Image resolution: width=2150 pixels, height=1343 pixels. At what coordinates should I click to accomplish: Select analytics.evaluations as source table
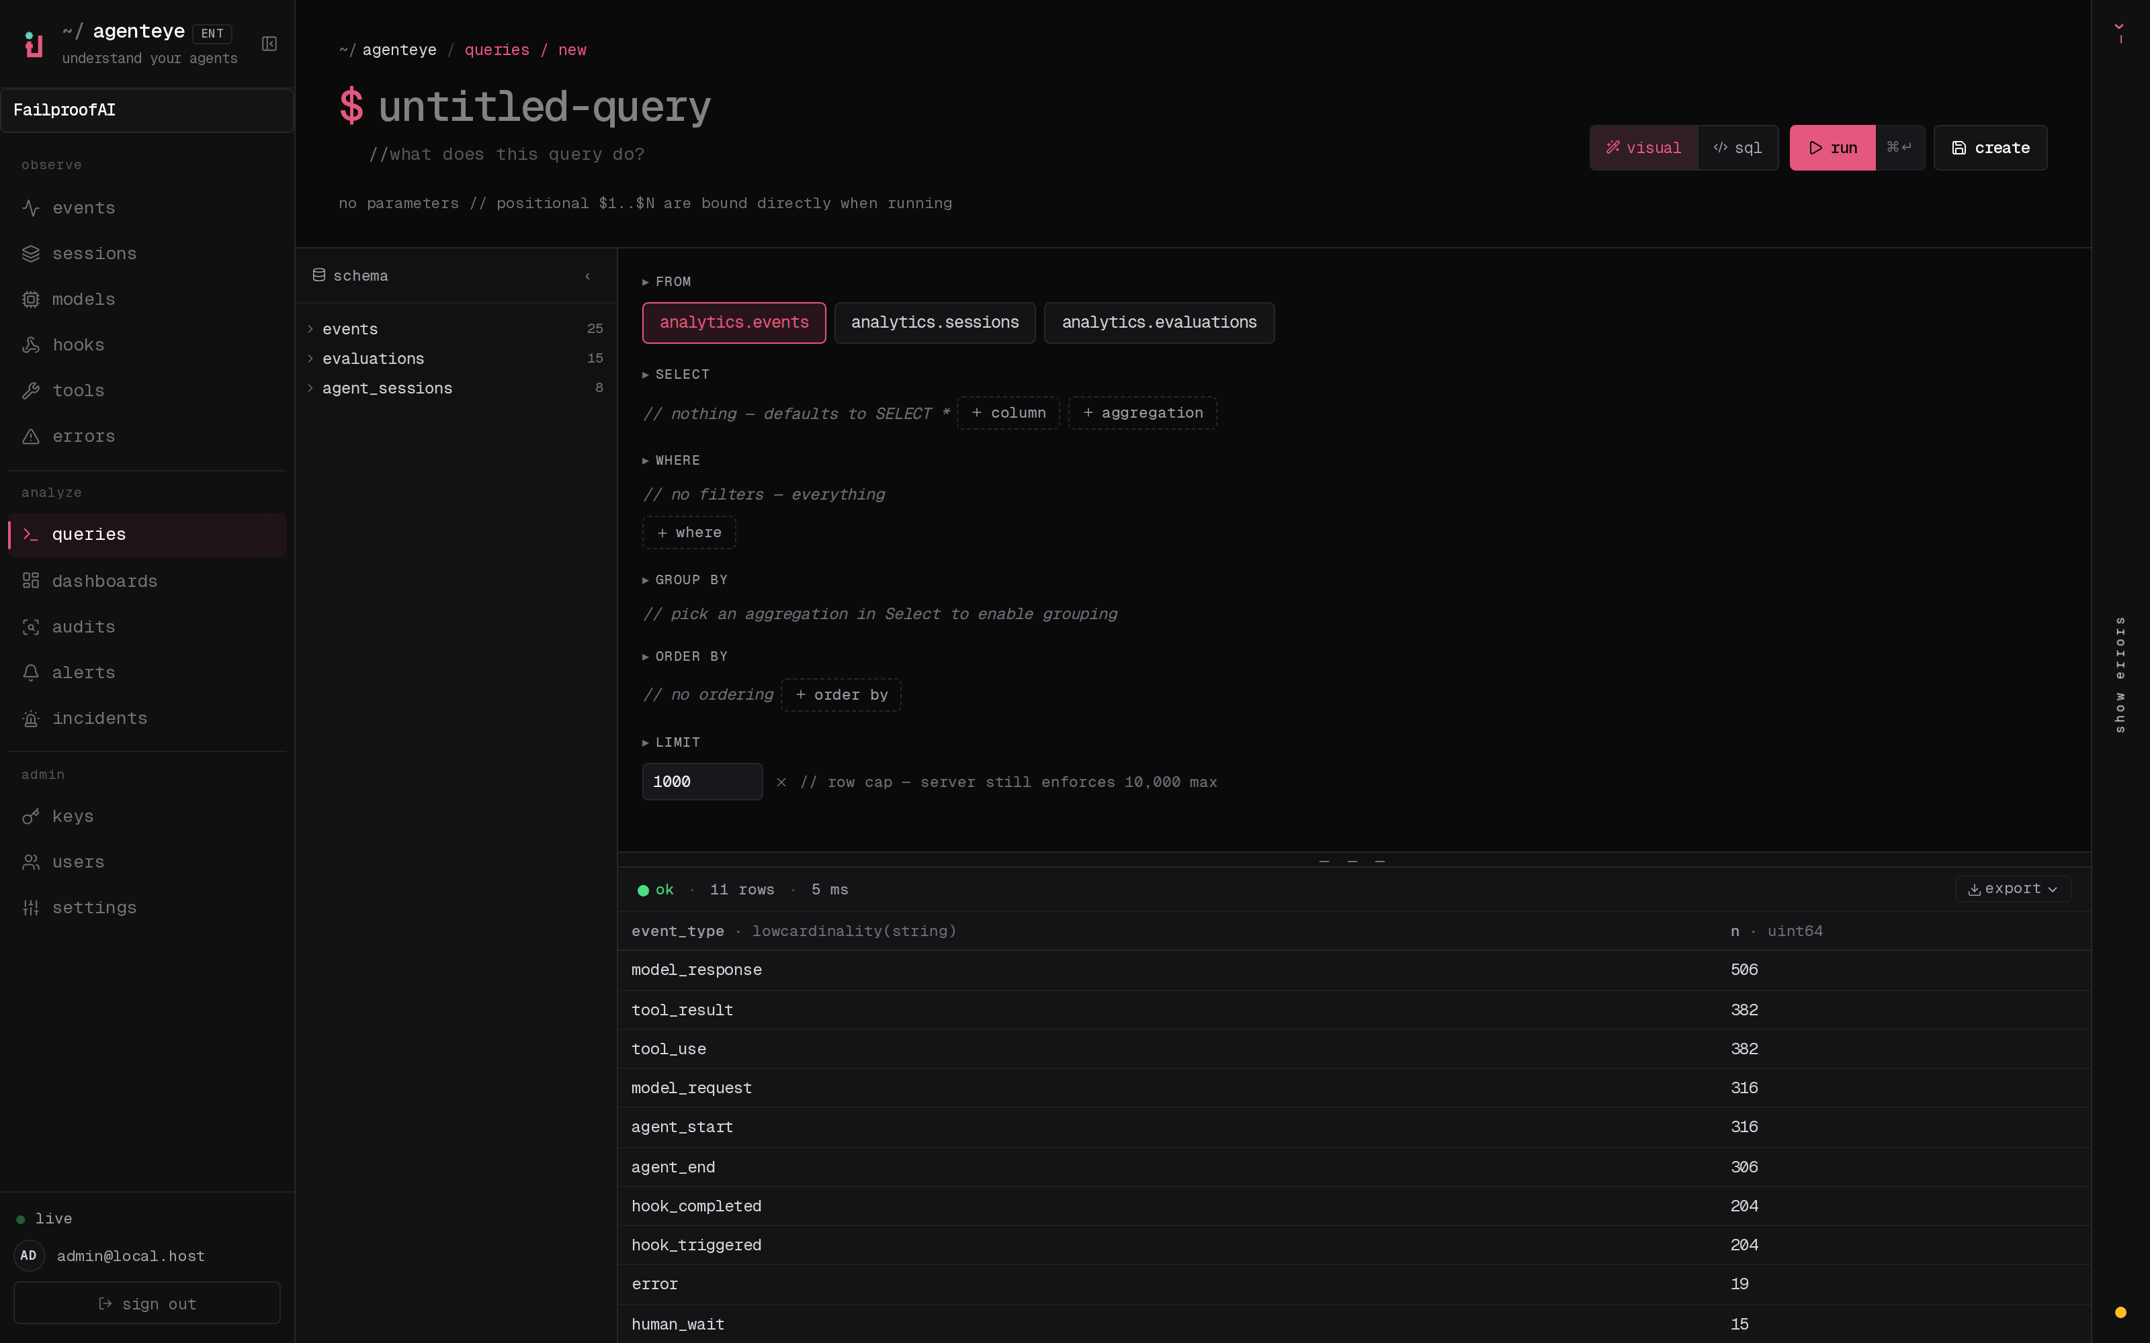1158,322
